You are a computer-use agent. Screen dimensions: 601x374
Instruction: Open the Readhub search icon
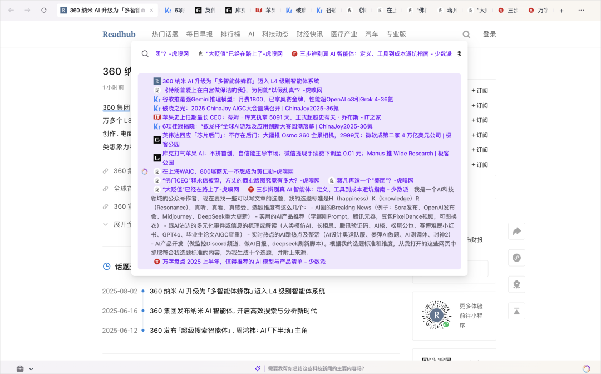(x=466, y=34)
